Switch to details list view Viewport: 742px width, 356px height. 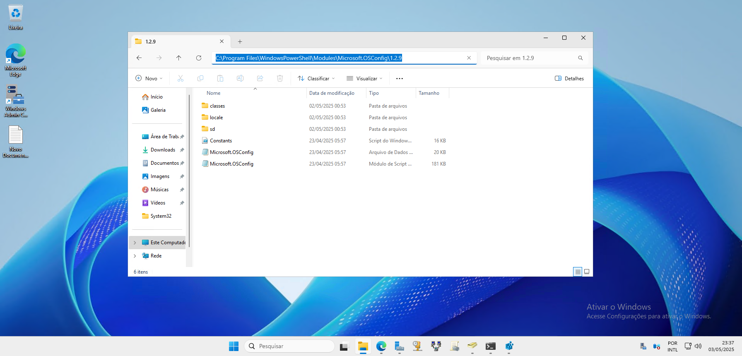click(x=578, y=272)
